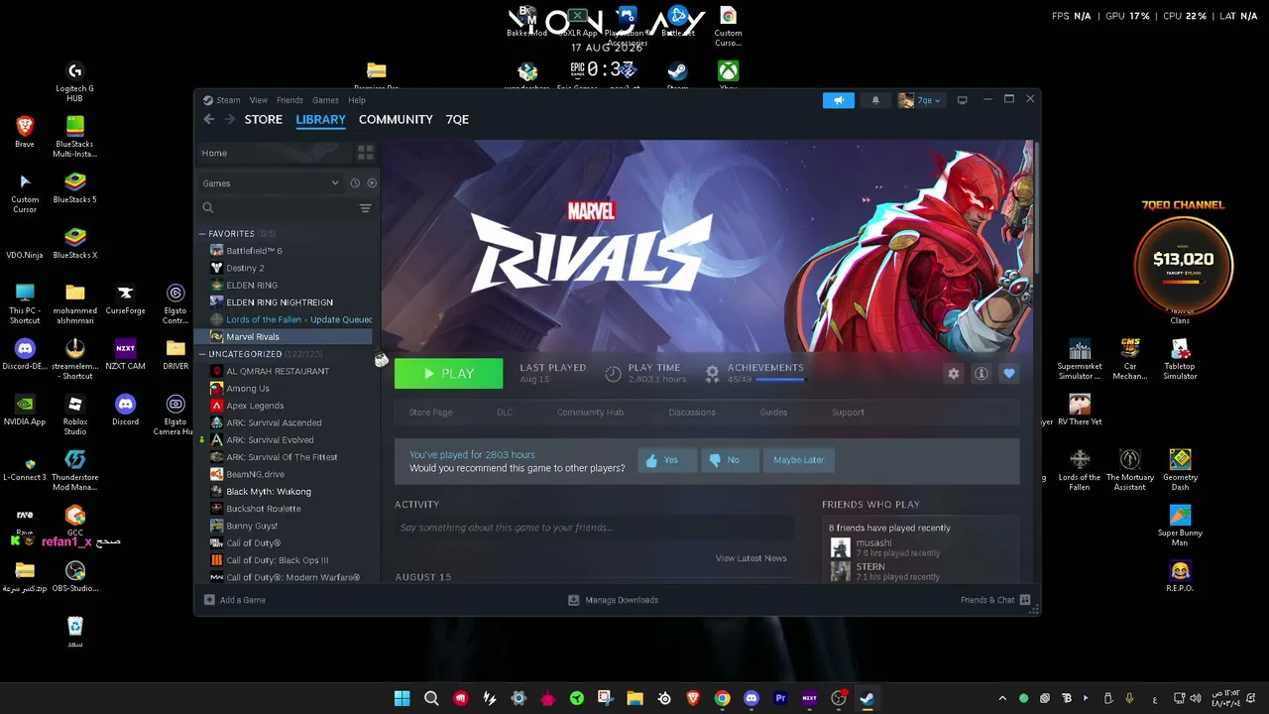This screenshot has height=714, width=1269.
Task: Switch Steam to Big Picture mode
Action: [962, 100]
